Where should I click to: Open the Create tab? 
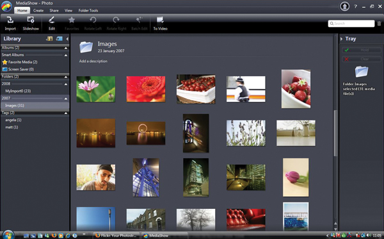[38, 10]
